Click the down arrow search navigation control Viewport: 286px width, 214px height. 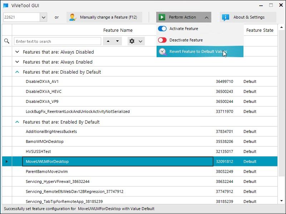[117, 41]
